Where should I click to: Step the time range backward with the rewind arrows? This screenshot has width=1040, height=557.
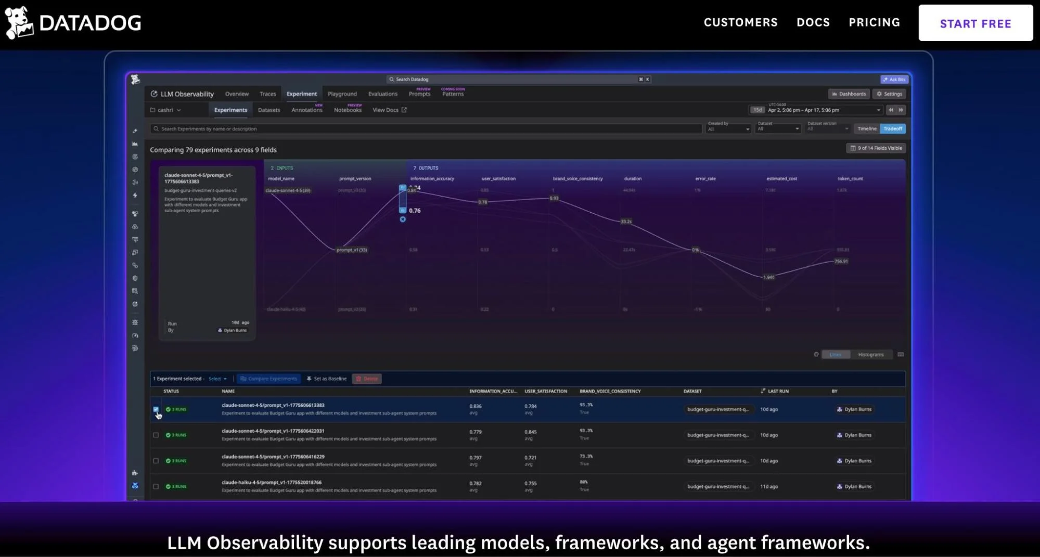(891, 110)
